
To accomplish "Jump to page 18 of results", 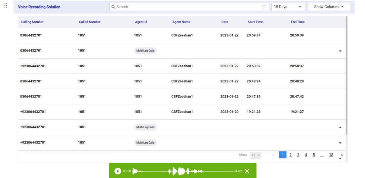I will pos(331,155).
